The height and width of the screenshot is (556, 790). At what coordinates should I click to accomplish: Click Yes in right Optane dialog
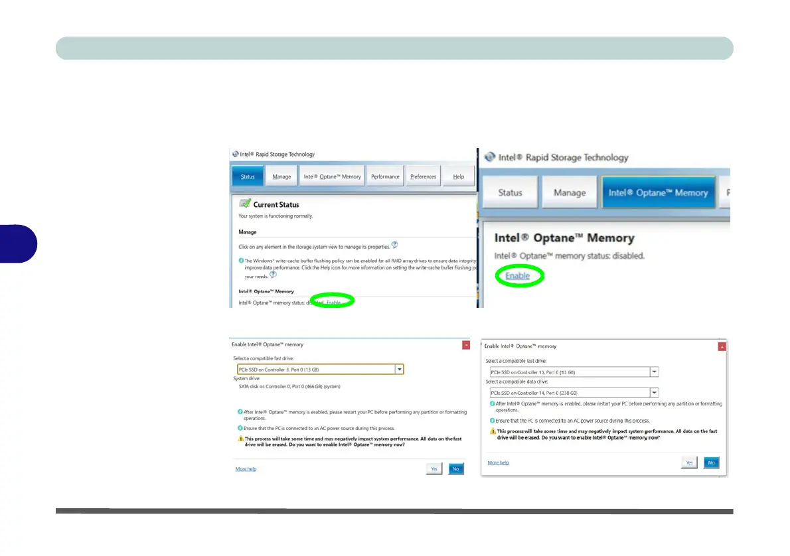pyautogui.click(x=689, y=462)
